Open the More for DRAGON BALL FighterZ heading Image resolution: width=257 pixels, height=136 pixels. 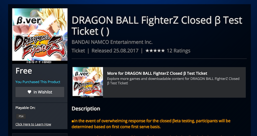click(157, 73)
